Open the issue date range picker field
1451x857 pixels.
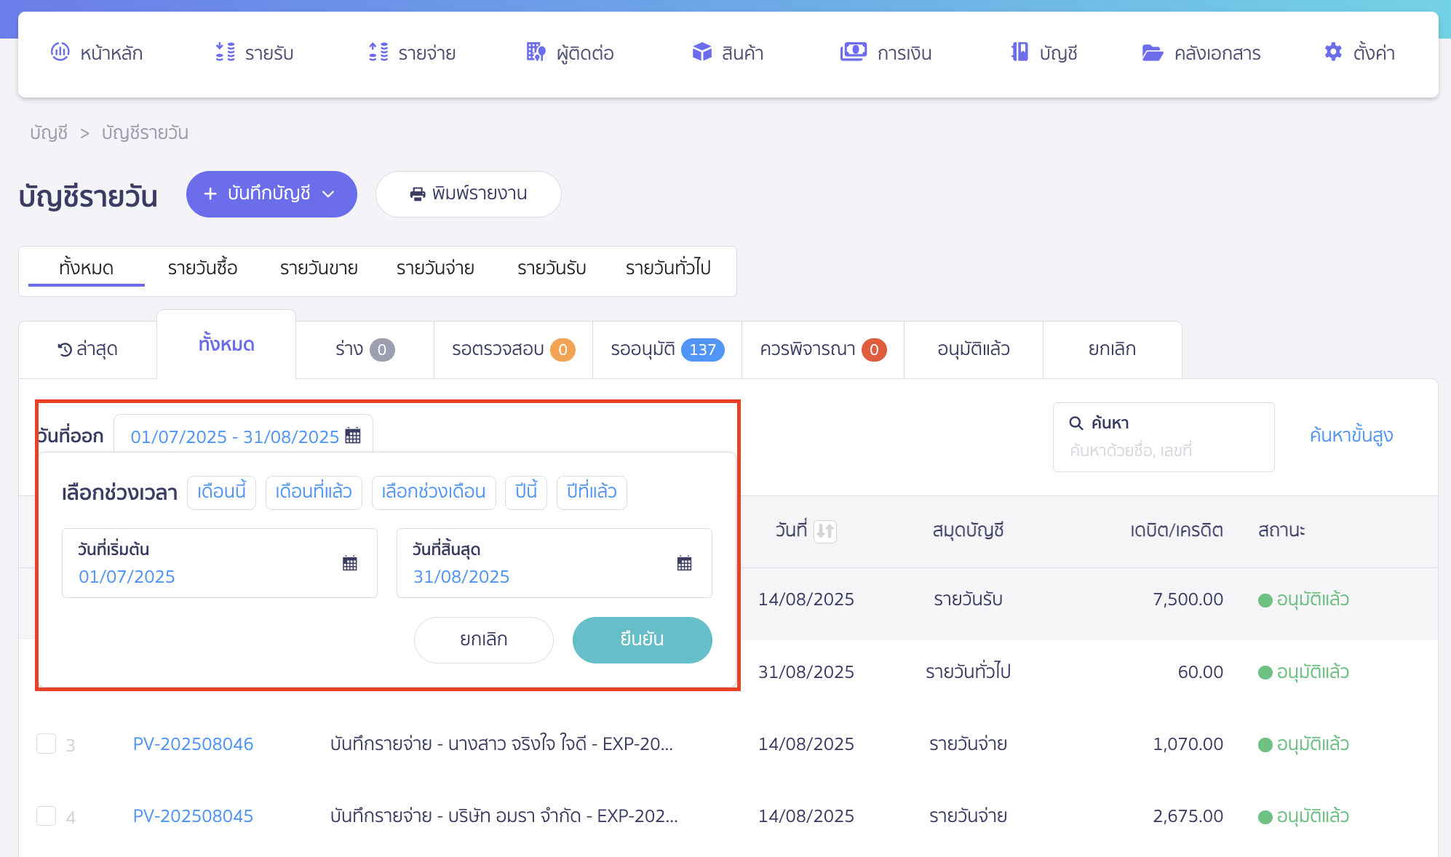click(244, 437)
